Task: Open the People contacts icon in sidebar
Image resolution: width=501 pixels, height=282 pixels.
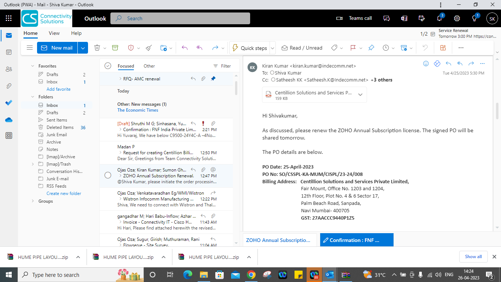Action: click(x=9, y=69)
